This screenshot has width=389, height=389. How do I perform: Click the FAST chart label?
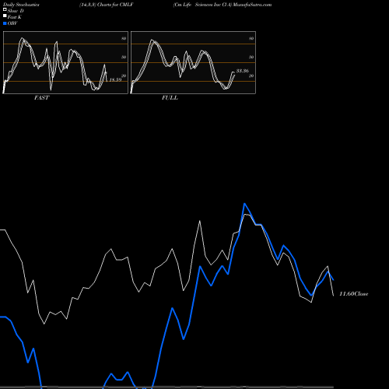pyautogui.click(x=41, y=98)
